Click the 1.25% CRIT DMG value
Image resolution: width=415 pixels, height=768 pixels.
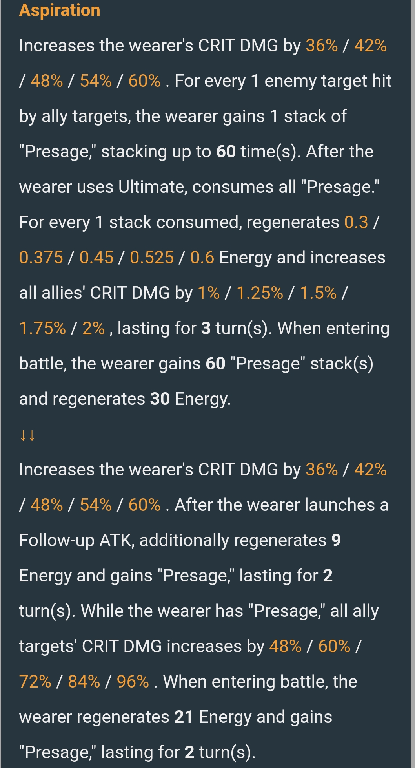click(260, 293)
